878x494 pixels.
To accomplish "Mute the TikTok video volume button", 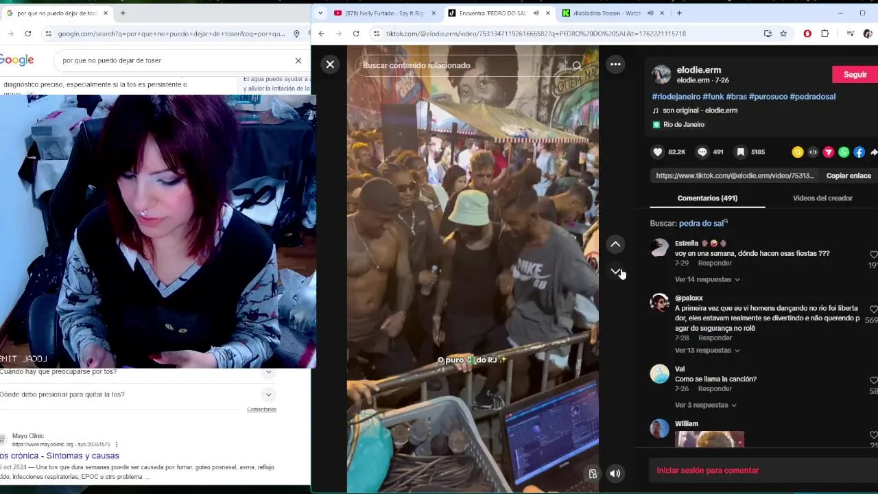I will coord(615,473).
